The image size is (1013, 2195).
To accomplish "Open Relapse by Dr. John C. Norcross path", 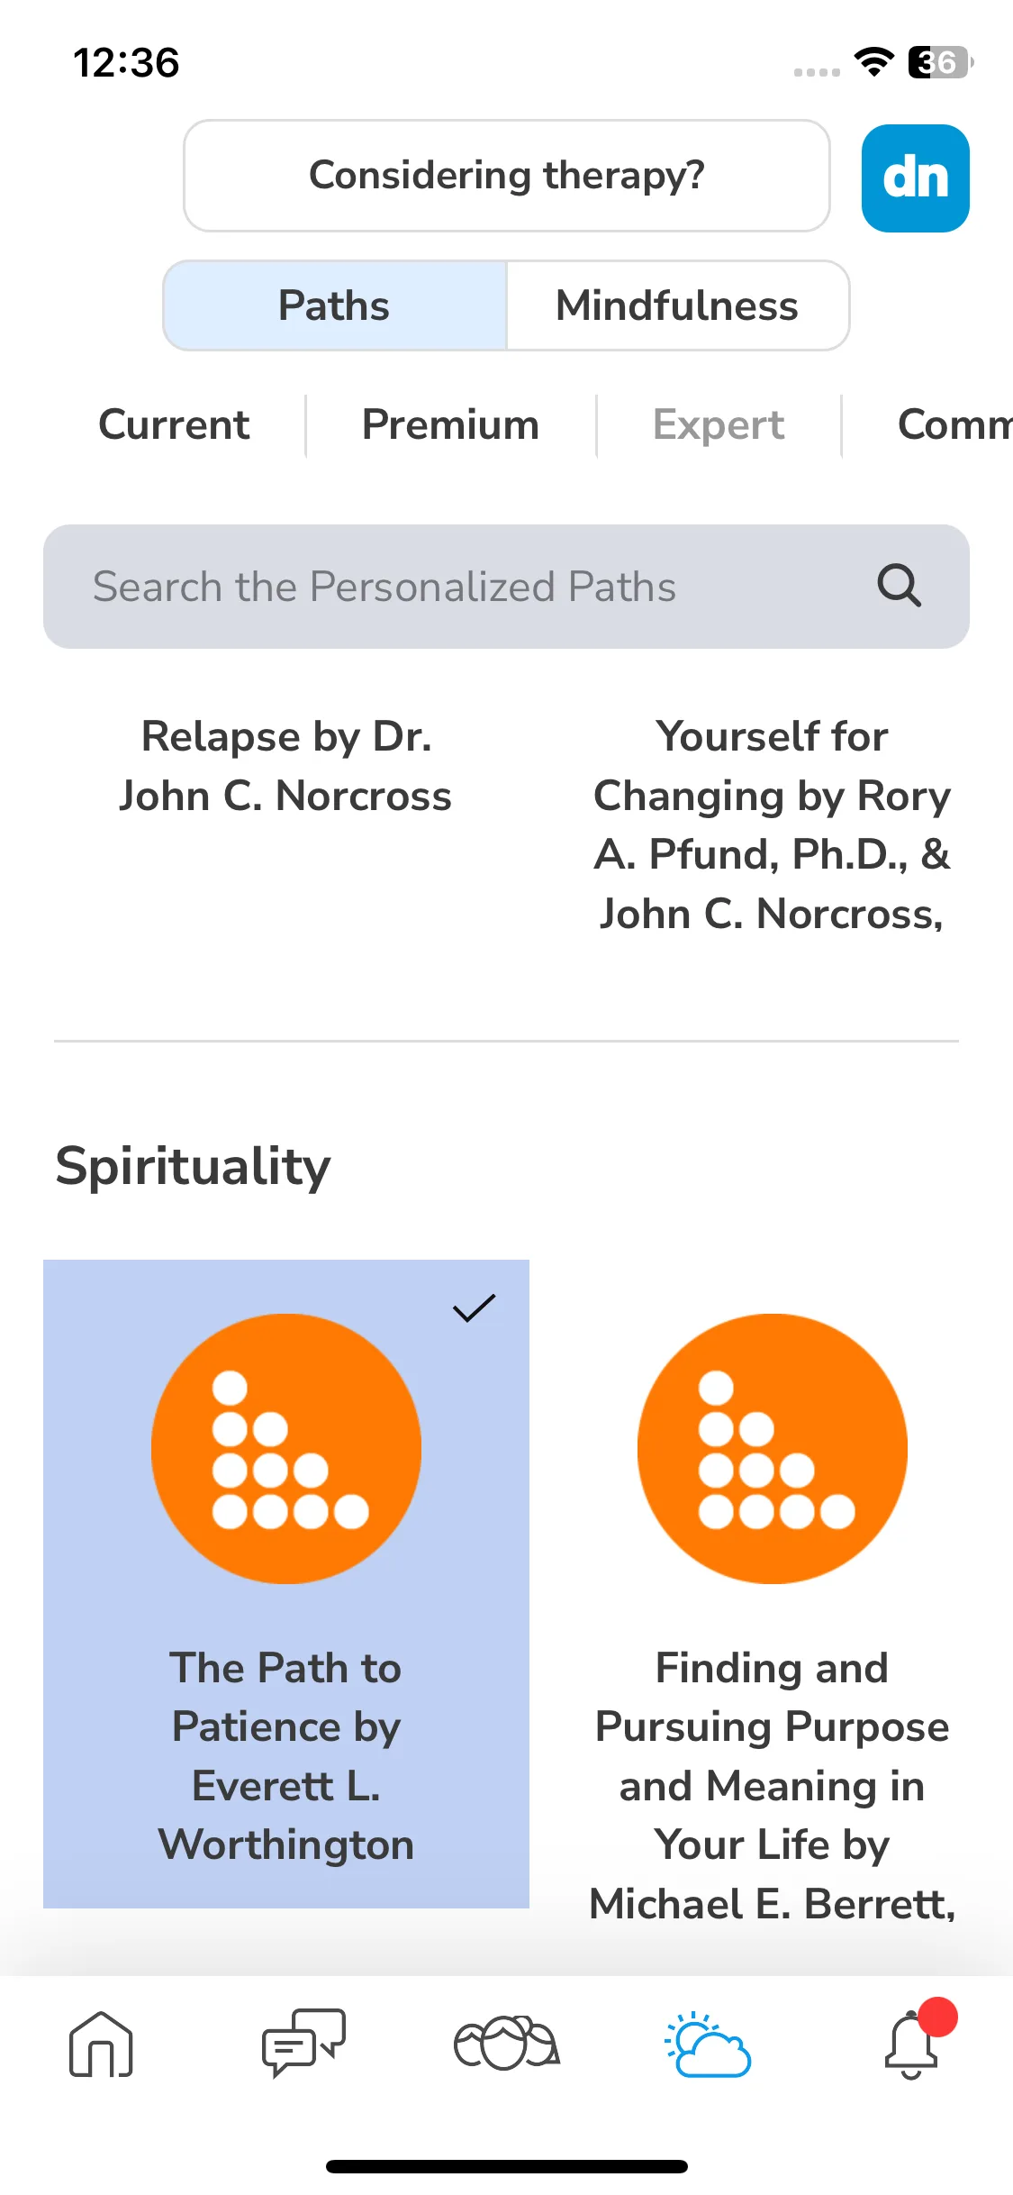I will pos(285,766).
